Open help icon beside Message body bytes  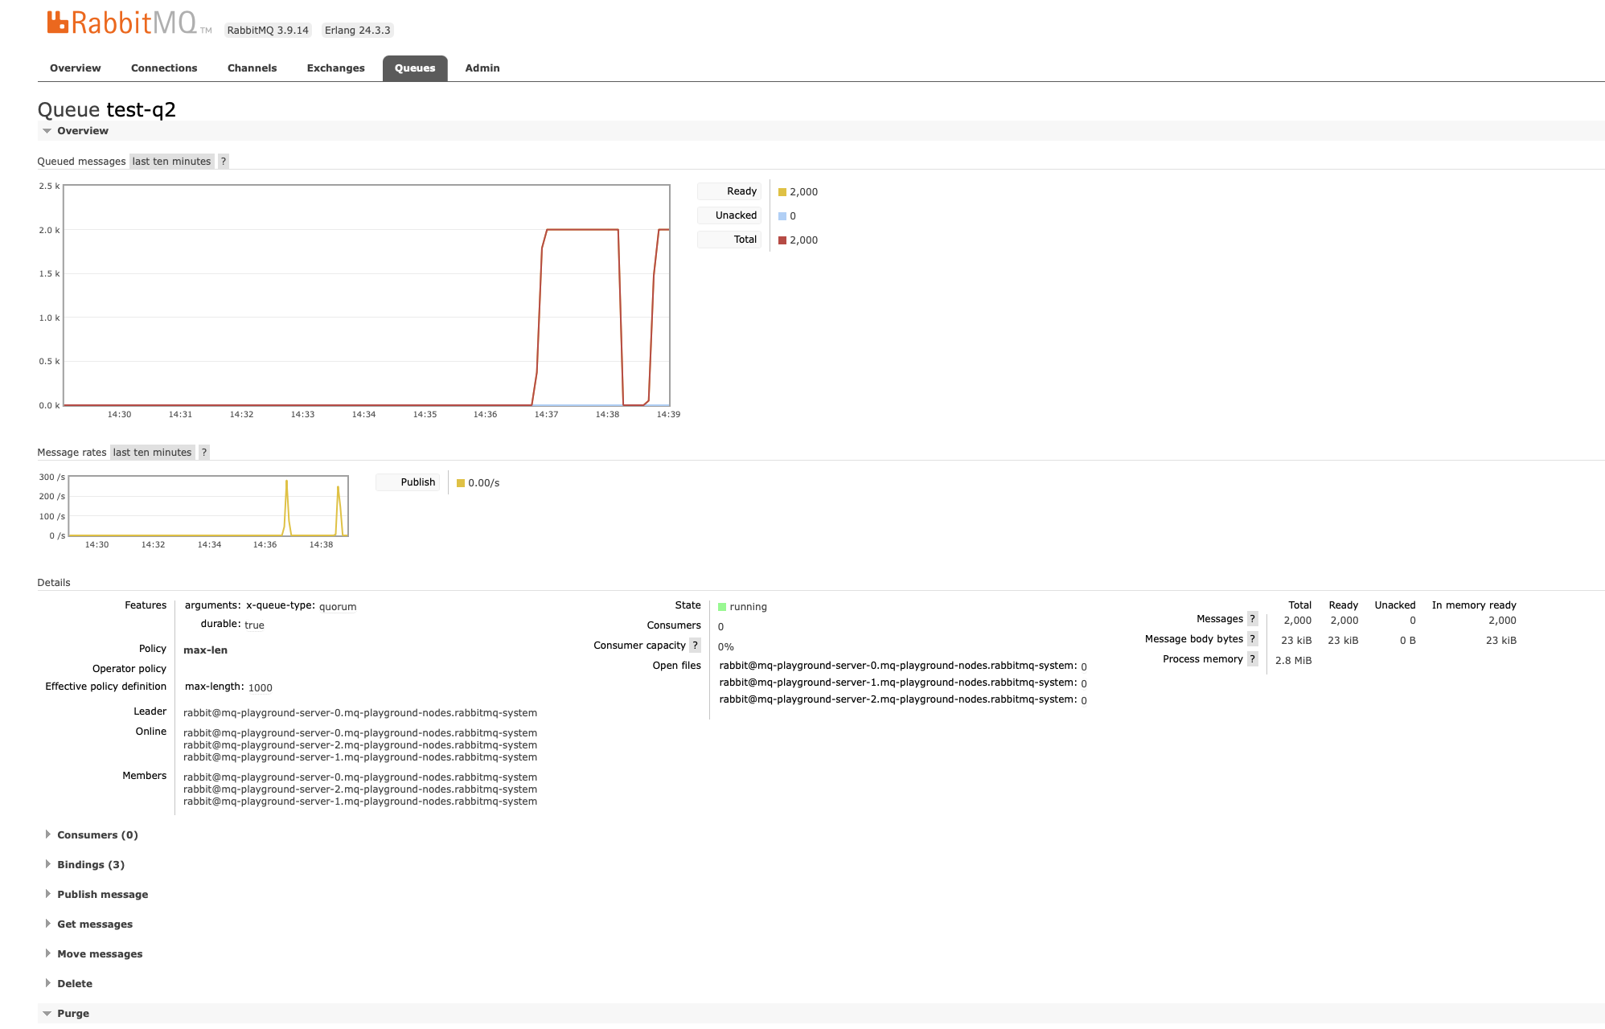tap(1252, 639)
